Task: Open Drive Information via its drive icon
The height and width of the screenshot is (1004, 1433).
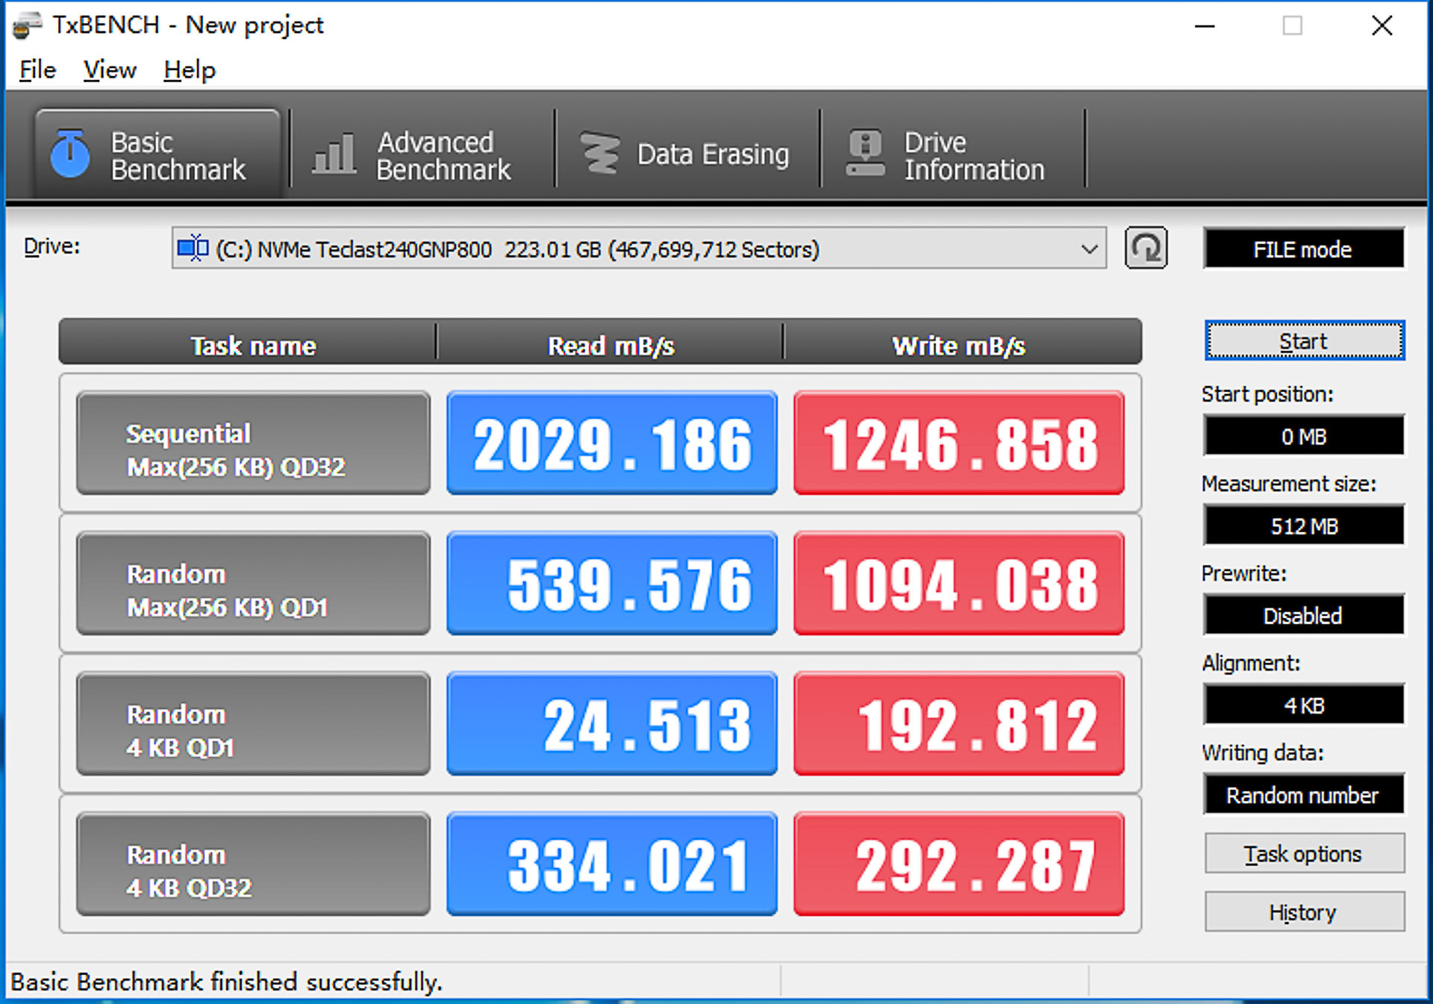Action: coord(865,150)
